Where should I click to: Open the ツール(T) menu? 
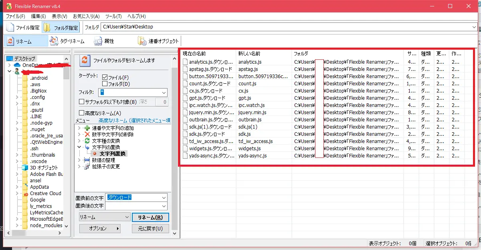tap(113, 16)
